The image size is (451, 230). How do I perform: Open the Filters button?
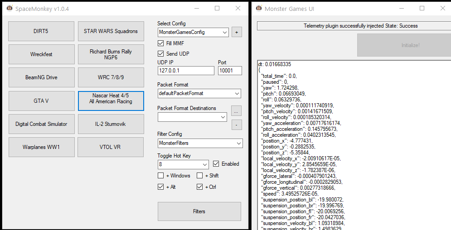[x=199, y=211]
